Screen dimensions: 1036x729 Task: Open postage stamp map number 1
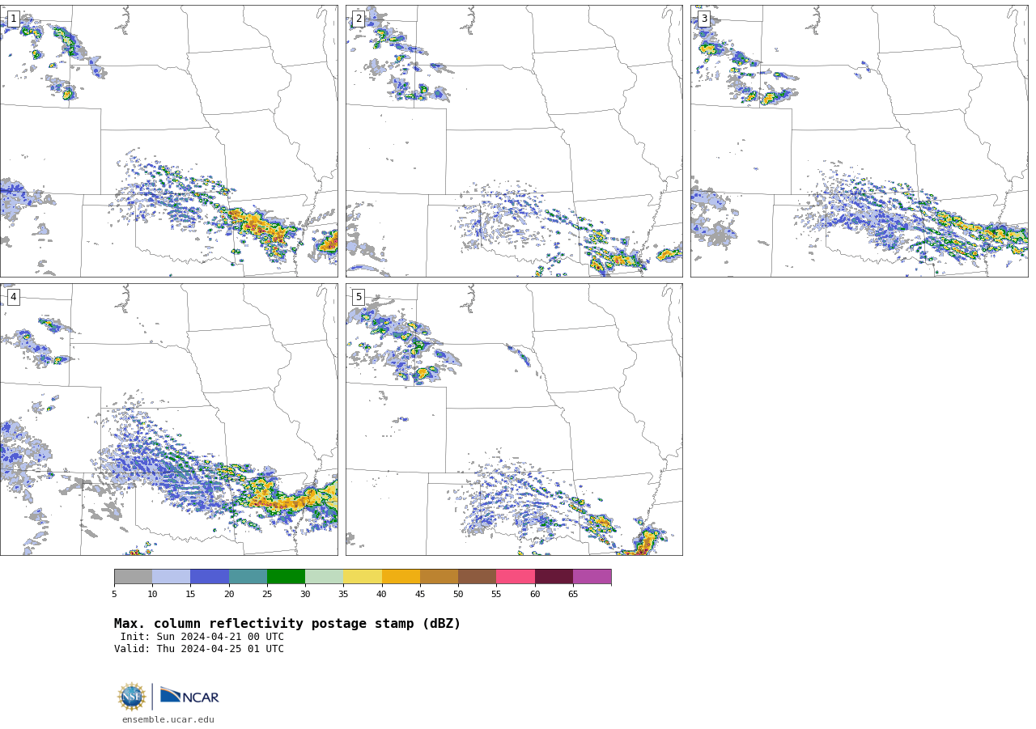(x=168, y=141)
